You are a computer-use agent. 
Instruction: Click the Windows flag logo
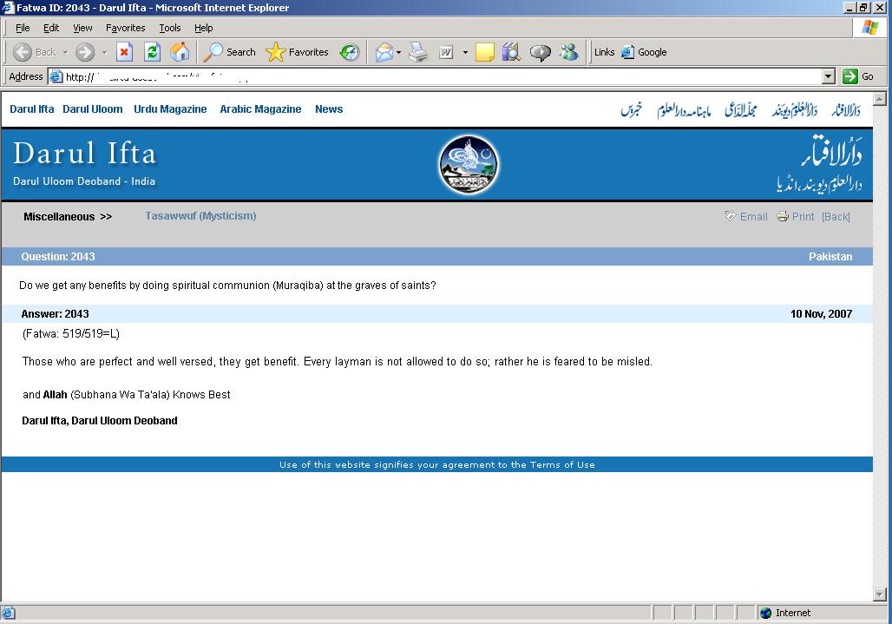click(x=869, y=27)
